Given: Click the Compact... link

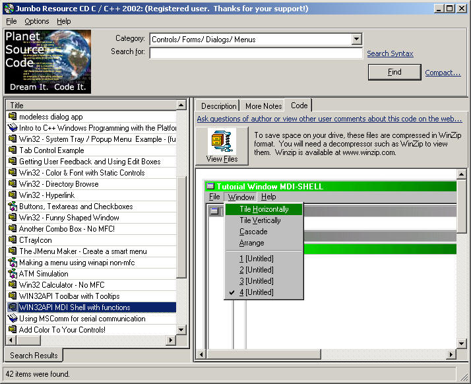Looking at the screenshot, I should pyautogui.click(x=443, y=73).
